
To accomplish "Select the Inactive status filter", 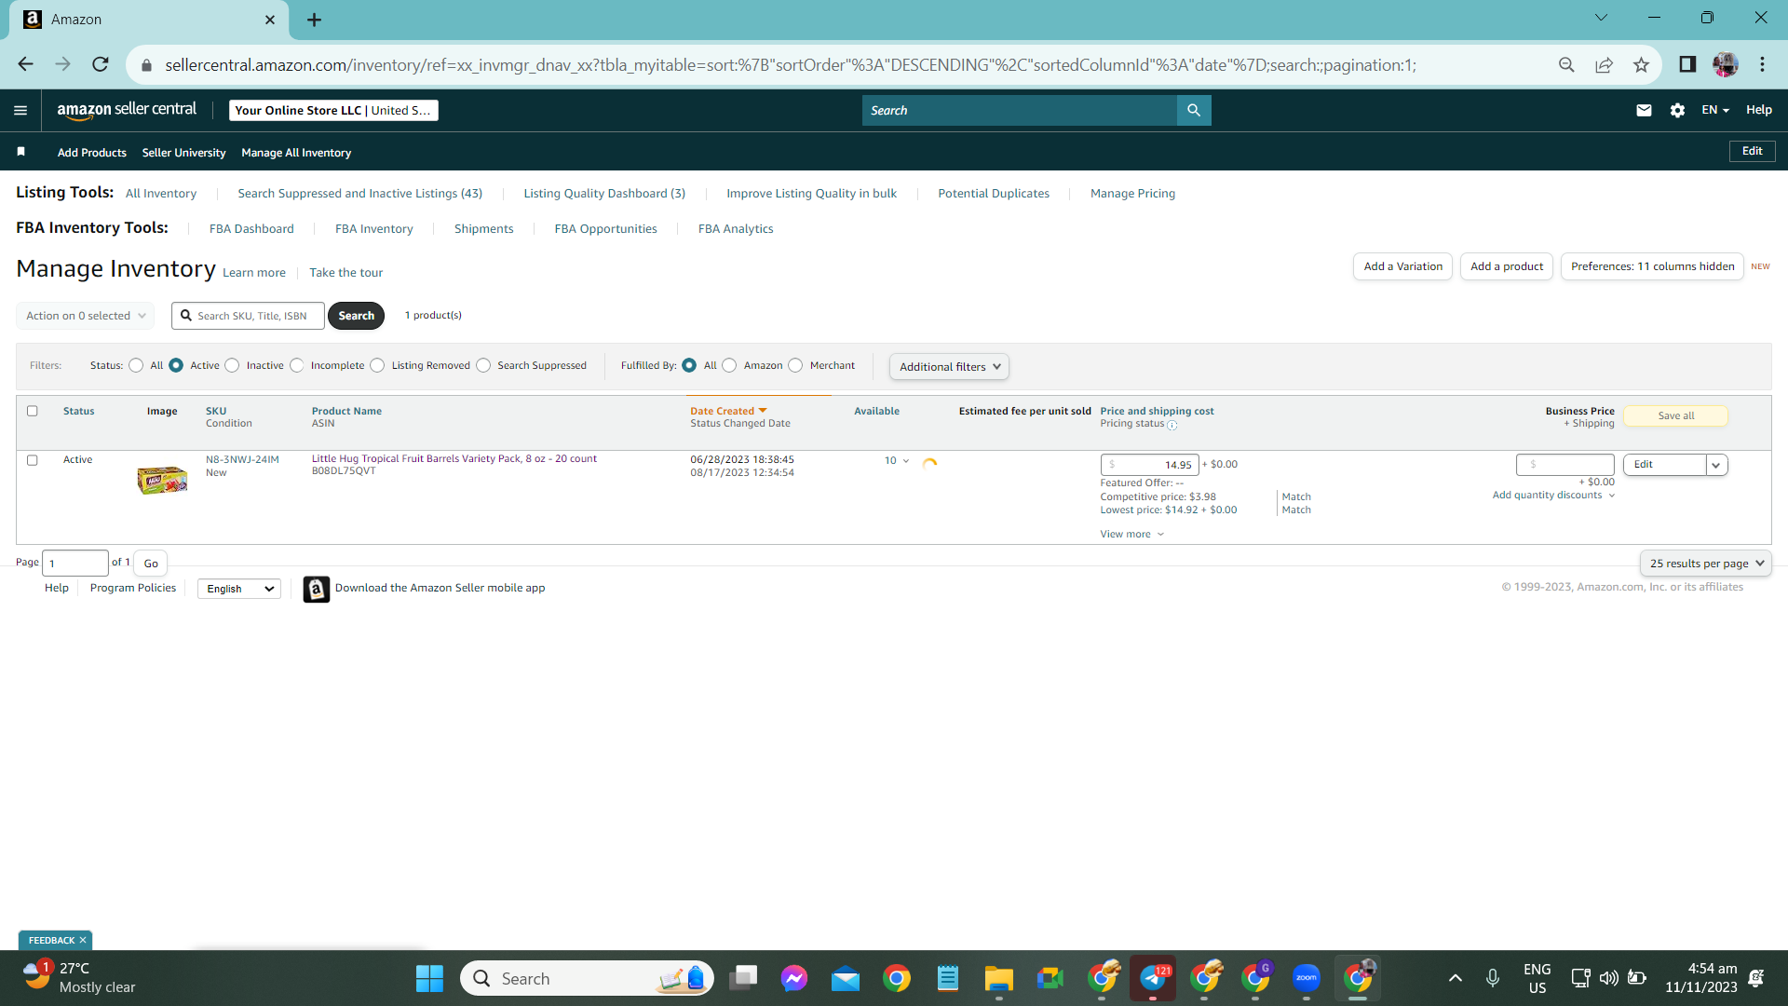I will coord(232,365).
